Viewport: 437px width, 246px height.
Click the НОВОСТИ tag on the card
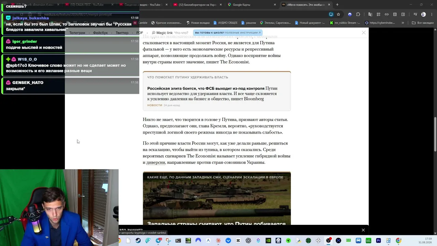[x=155, y=105]
